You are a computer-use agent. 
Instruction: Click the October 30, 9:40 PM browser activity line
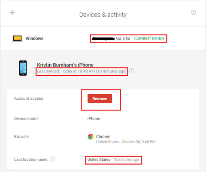click(x=126, y=142)
